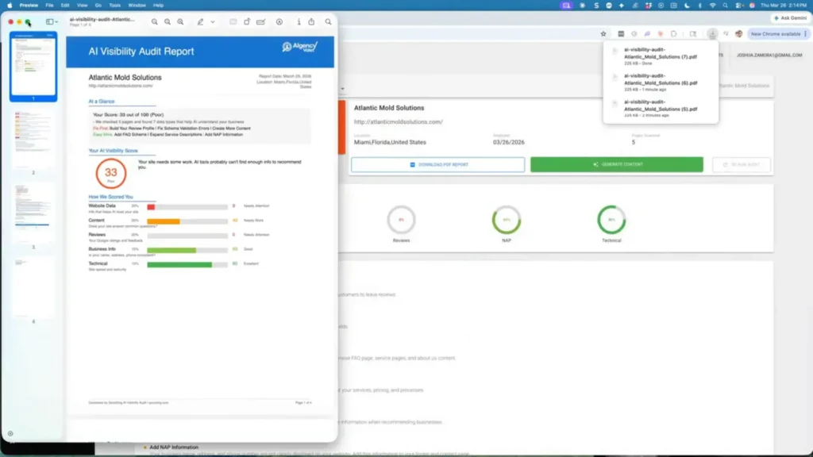
Task: Open the Tools menu in the menu bar
Action: pos(115,5)
